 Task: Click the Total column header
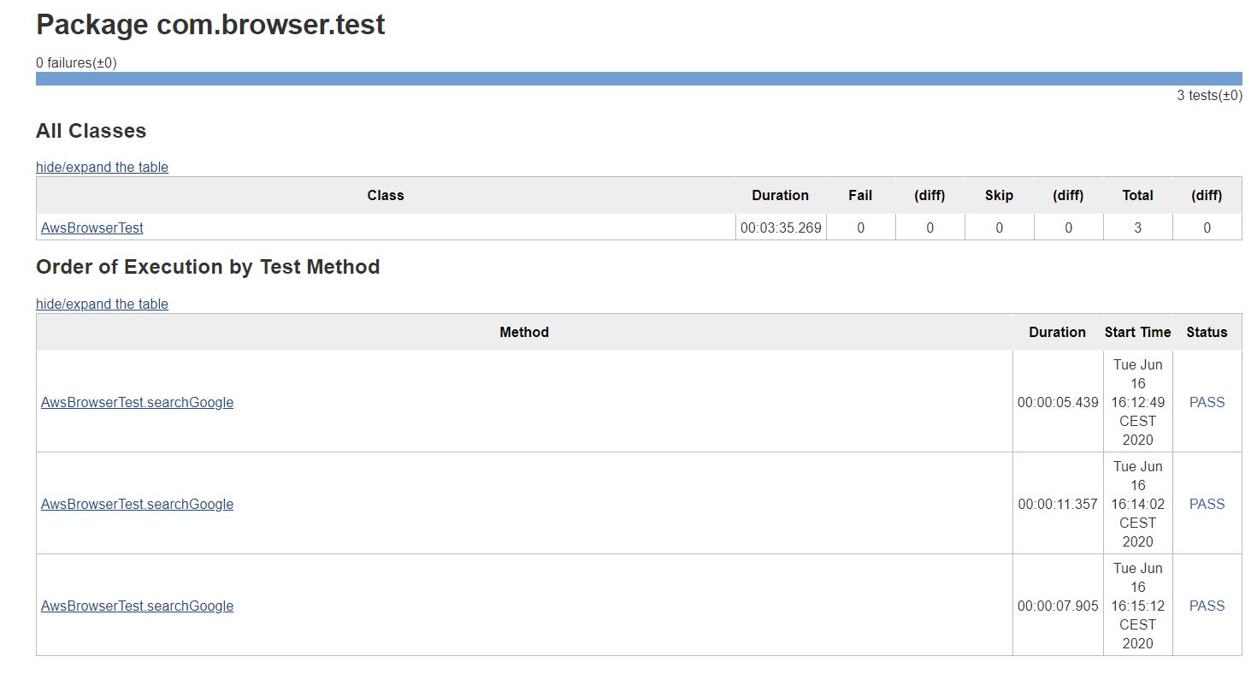point(1137,195)
